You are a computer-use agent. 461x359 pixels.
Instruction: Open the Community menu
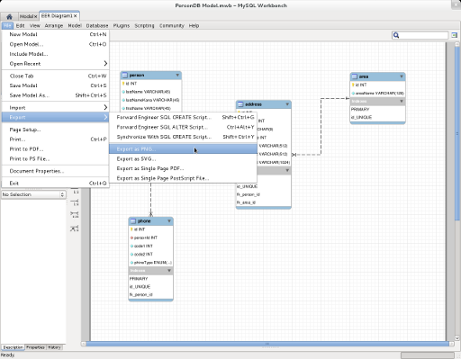(172, 26)
